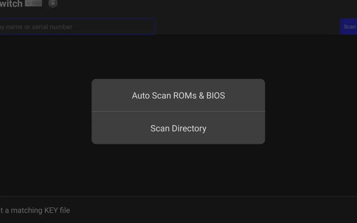357x223 pixels.
Task: Pick the Scan Directory option
Action: [178, 128]
